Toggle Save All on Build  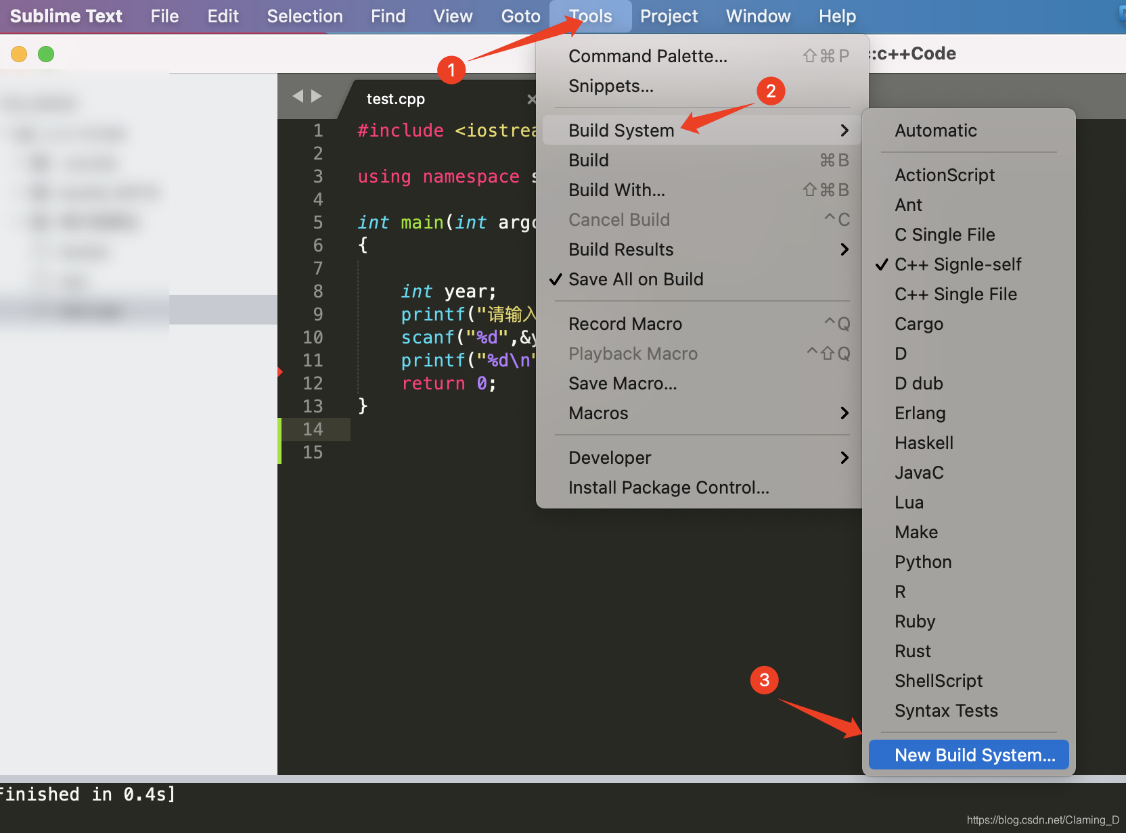pyautogui.click(x=702, y=279)
